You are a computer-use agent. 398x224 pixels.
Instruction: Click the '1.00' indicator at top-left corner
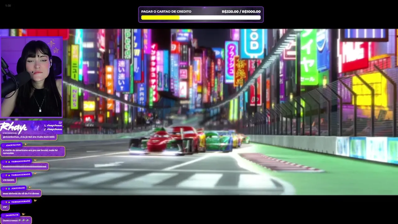point(8,6)
